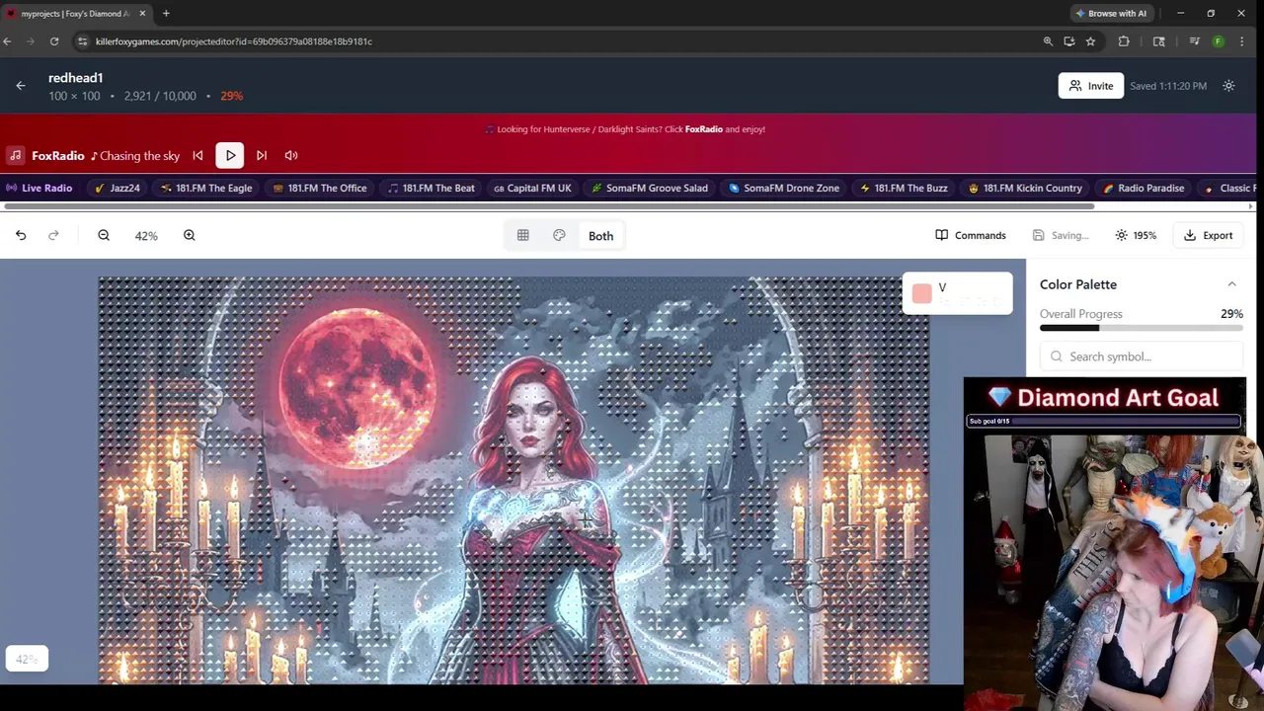
Task: Click the bottom-left 42% zoom badge
Action: (x=27, y=659)
